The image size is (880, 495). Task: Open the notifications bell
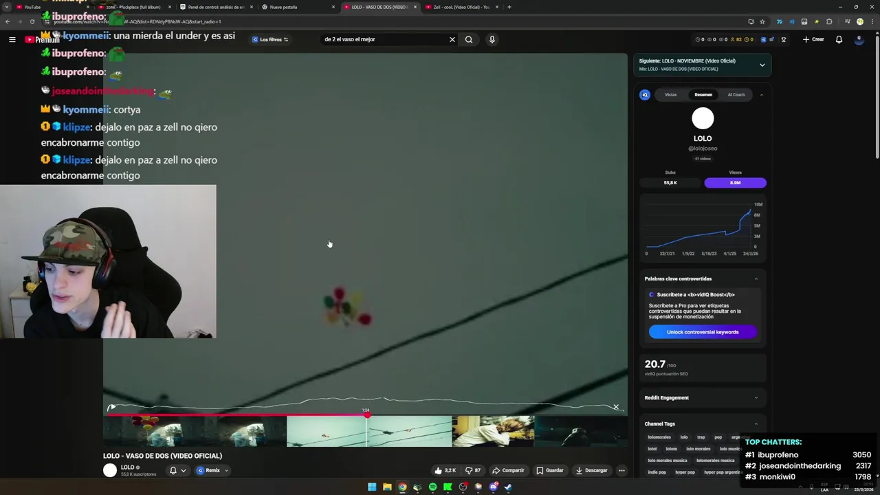(839, 39)
